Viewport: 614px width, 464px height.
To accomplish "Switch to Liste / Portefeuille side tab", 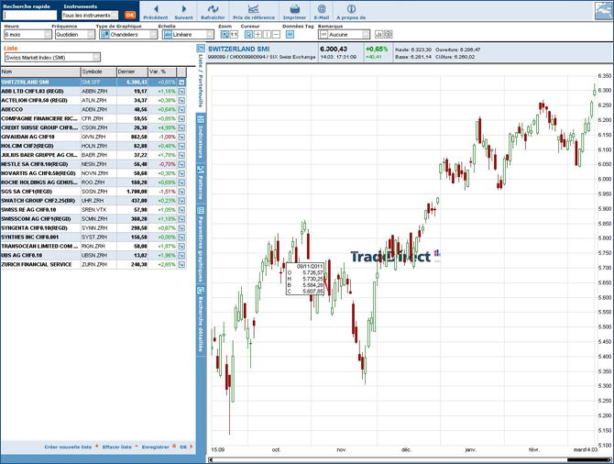I will 201,77.
